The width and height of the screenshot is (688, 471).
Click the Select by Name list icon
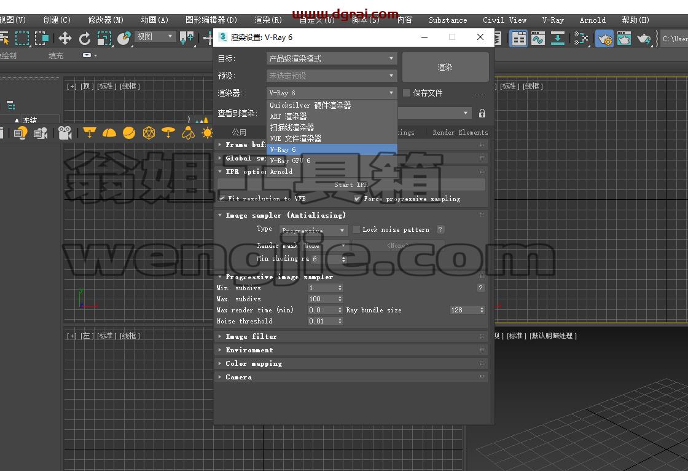[x=4, y=39]
